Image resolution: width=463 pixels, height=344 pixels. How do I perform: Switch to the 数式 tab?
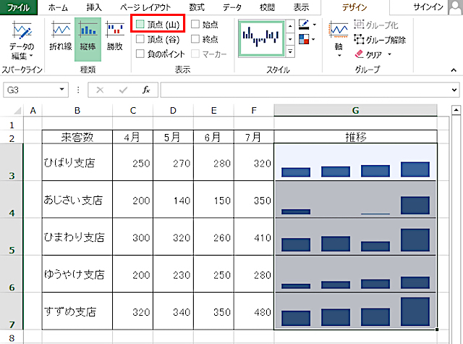tap(197, 7)
